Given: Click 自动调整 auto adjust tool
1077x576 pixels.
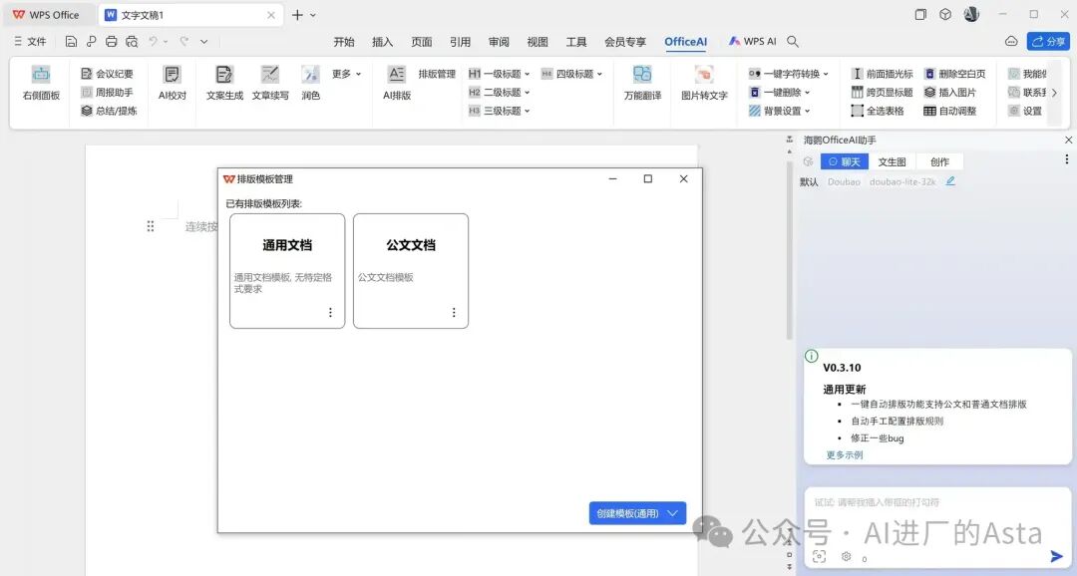Looking at the screenshot, I should point(950,111).
